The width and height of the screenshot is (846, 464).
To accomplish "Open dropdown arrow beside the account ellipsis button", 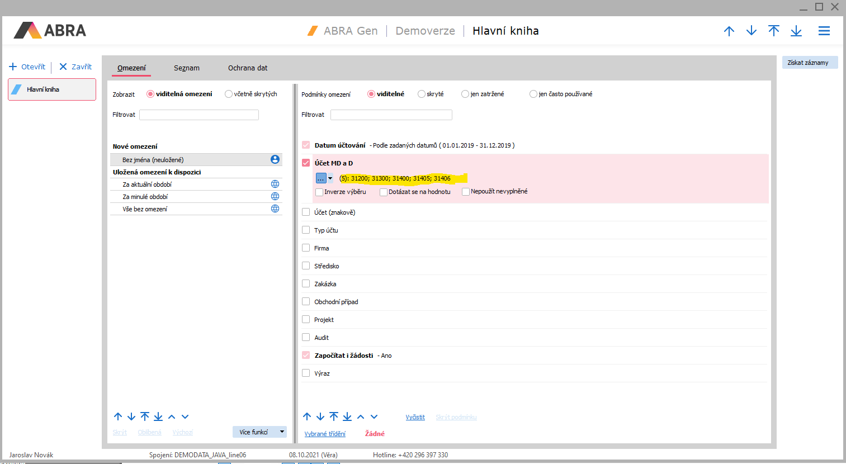I will [x=330, y=178].
